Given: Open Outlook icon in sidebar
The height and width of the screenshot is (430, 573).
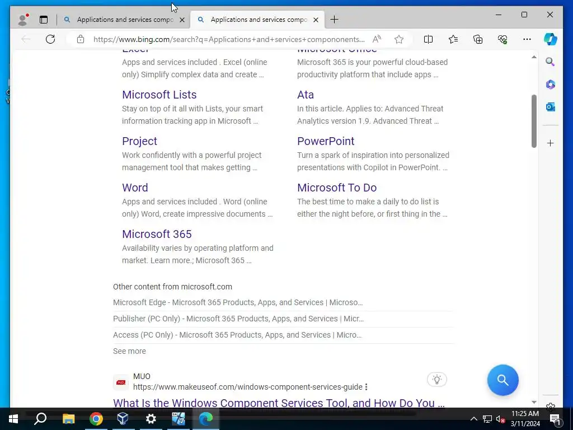Looking at the screenshot, I should point(551,107).
